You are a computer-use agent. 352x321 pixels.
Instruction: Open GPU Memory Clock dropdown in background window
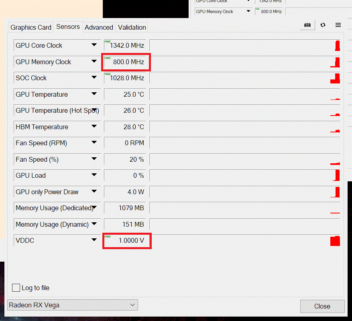click(248, 11)
